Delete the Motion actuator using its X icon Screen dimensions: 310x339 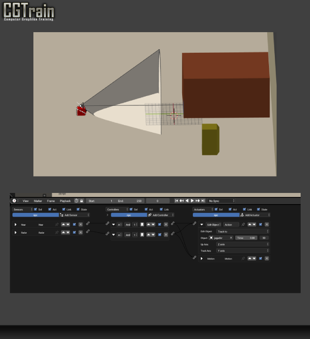point(267,259)
